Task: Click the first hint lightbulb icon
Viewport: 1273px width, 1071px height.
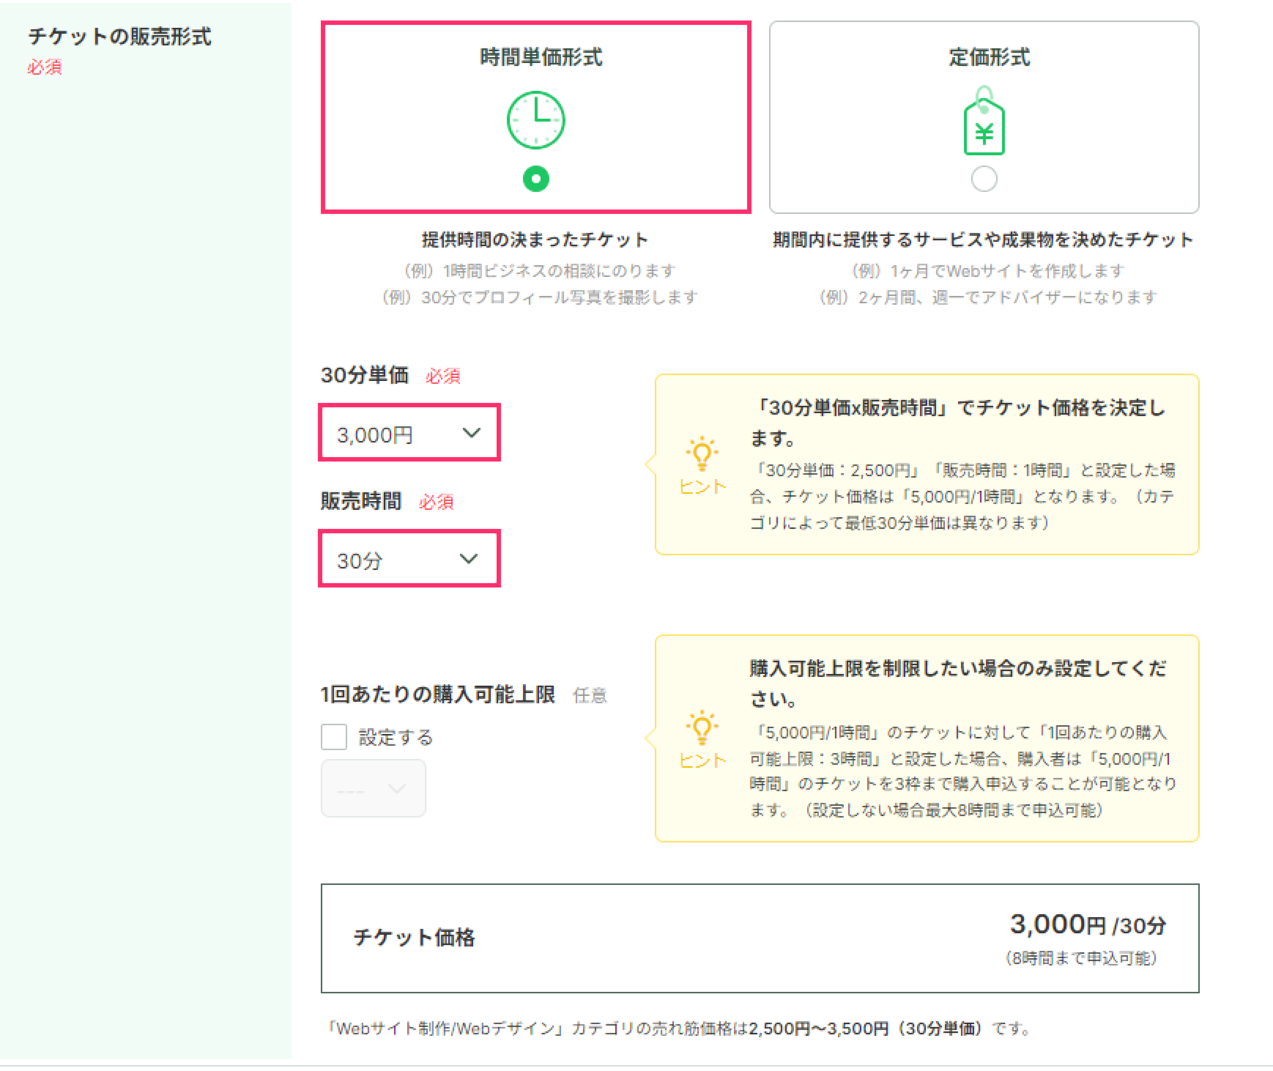Action: [702, 454]
